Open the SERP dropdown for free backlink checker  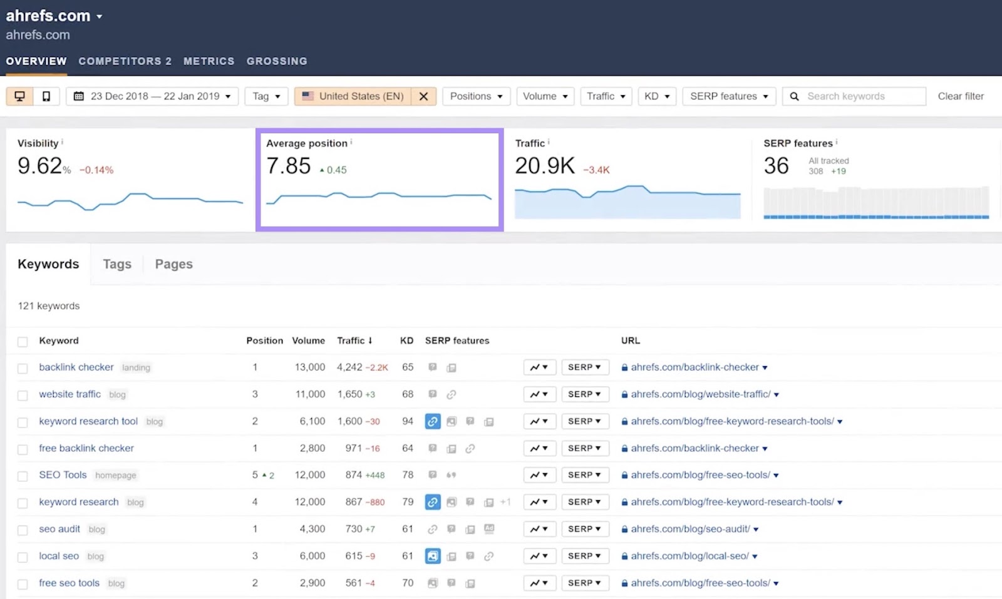[x=584, y=448]
